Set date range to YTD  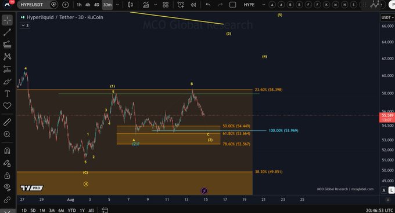[x=72, y=211]
